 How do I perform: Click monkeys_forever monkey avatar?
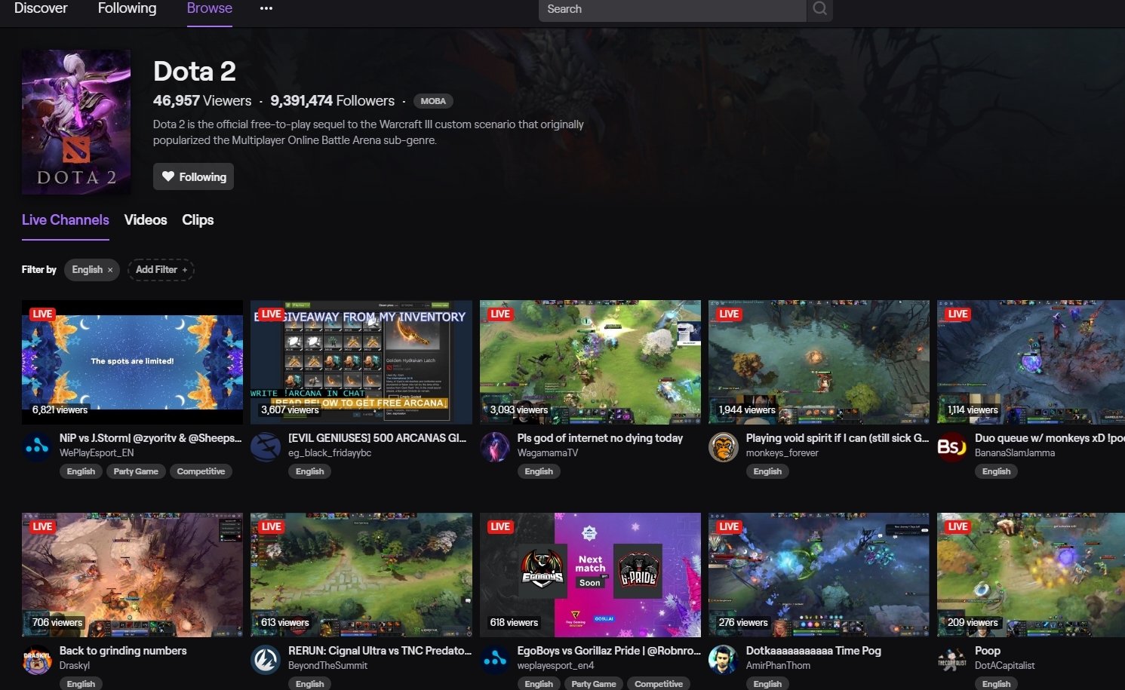click(x=724, y=447)
